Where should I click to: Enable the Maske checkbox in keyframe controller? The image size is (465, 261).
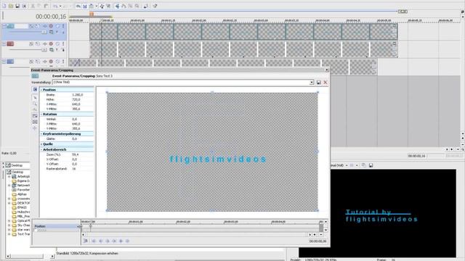[x=36, y=231]
